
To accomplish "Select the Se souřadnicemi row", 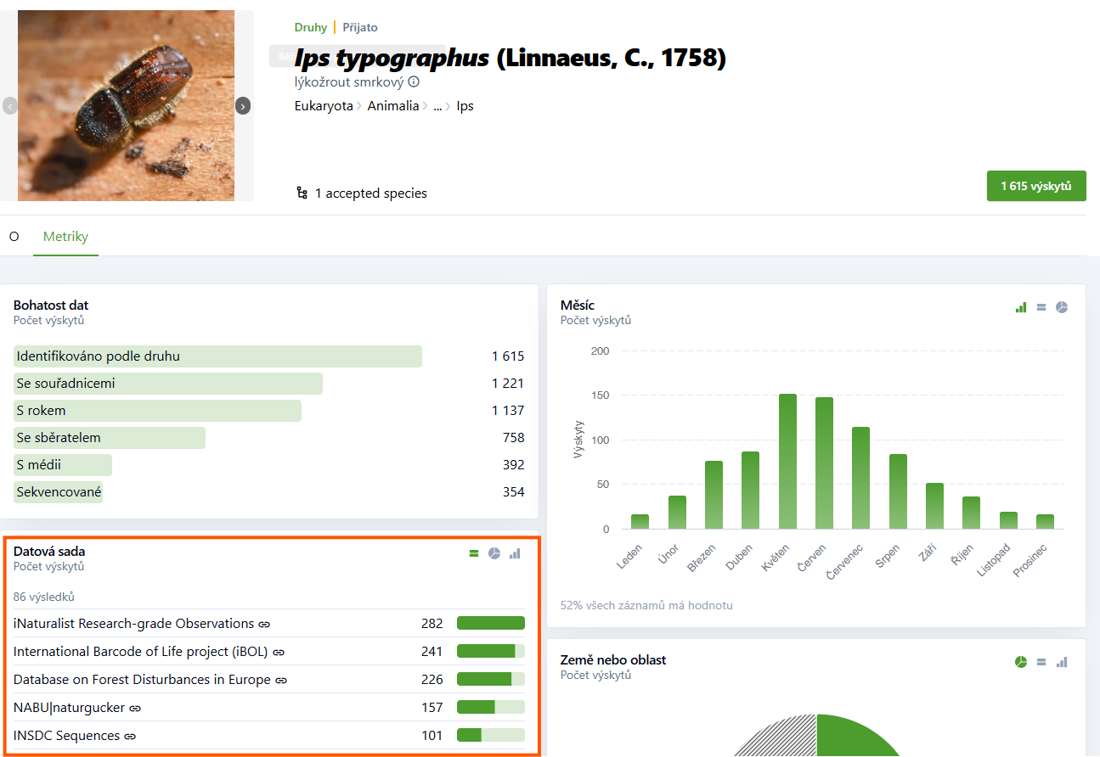I will click(x=269, y=384).
